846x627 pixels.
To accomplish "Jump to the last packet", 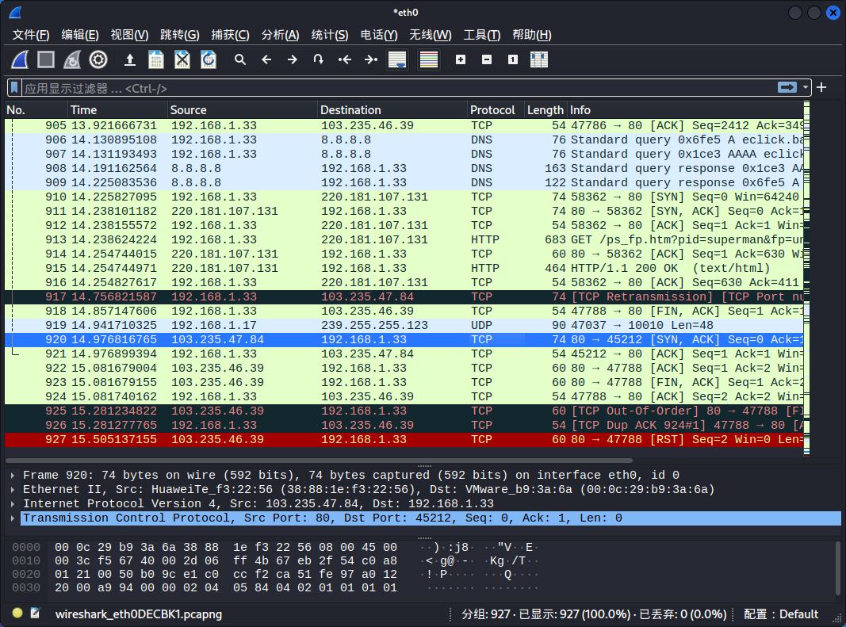I will pyautogui.click(x=370, y=59).
